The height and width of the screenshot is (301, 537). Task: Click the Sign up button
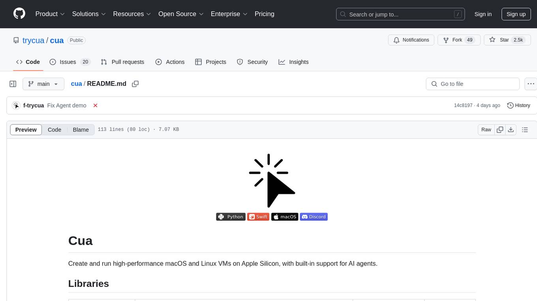pyautogui.click(x=516, y=14)
